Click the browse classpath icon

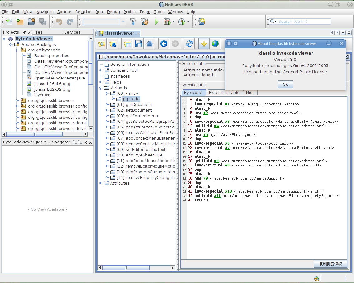click(113, 44)
